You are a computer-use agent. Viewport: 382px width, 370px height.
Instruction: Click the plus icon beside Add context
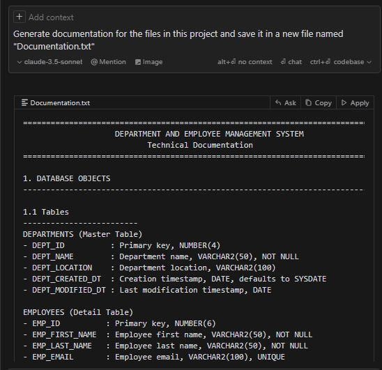tap(20, 17)
